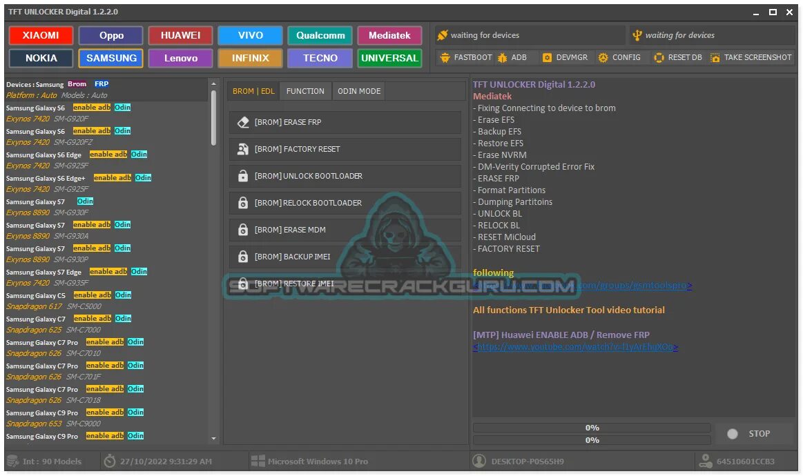The width and height of the screenshot is (803, 476).
Task: Run [BROM] BACKUP IMEI function
Action: click(345, 257)
